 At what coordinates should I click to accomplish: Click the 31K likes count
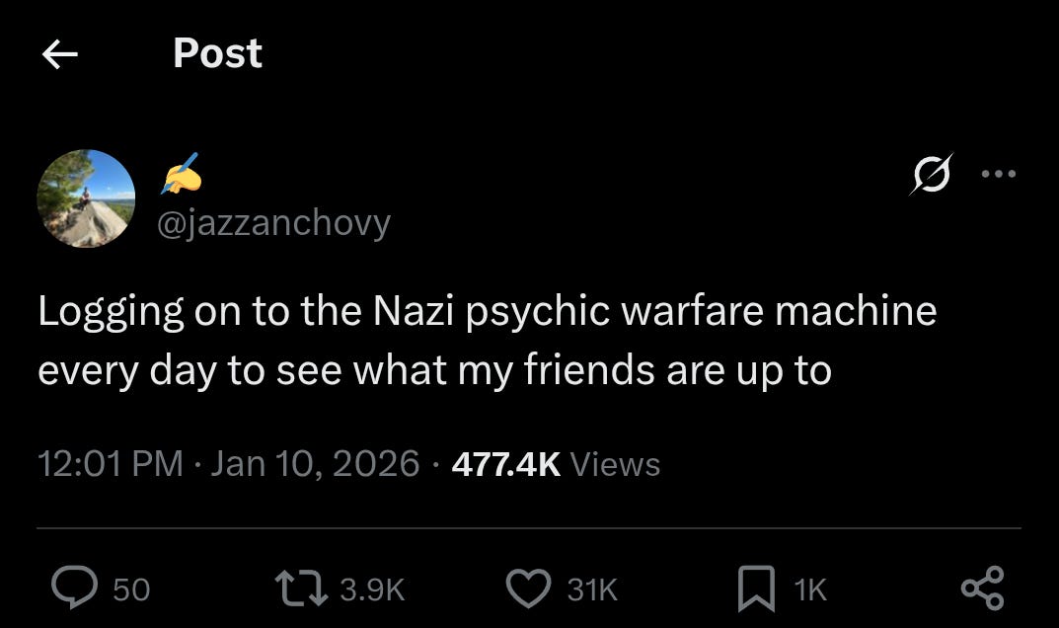point(592,589)
